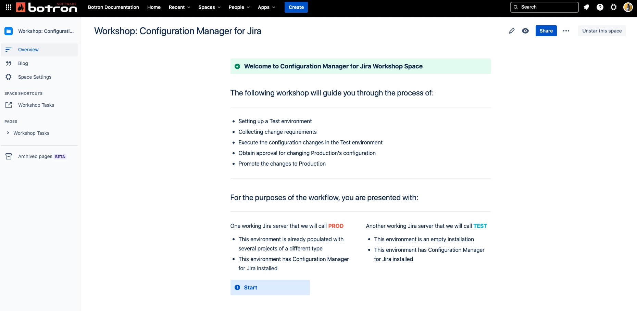Open the notifications icon in top bar

[x=586, y=7]
